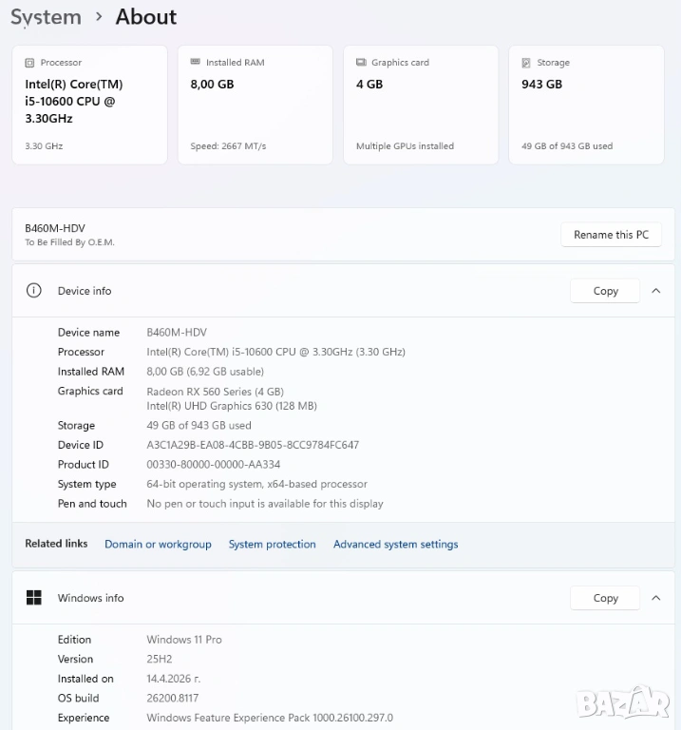Go back to System in the breadcrumb

[46, 17]
